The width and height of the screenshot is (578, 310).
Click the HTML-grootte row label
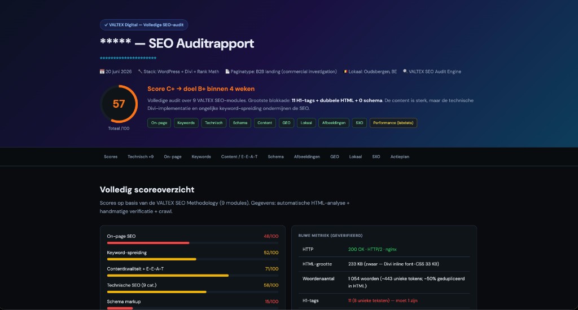pyautogui.click(x=317, y=264)
